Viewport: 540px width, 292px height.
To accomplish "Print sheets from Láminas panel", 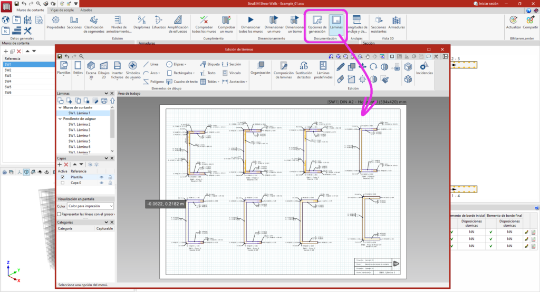I will 104,100.
